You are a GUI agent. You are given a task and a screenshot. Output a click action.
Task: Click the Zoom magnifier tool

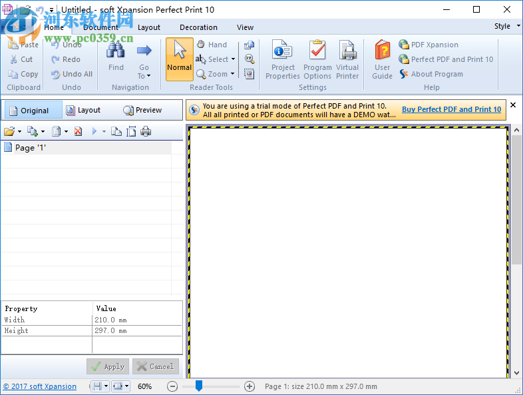212,74
